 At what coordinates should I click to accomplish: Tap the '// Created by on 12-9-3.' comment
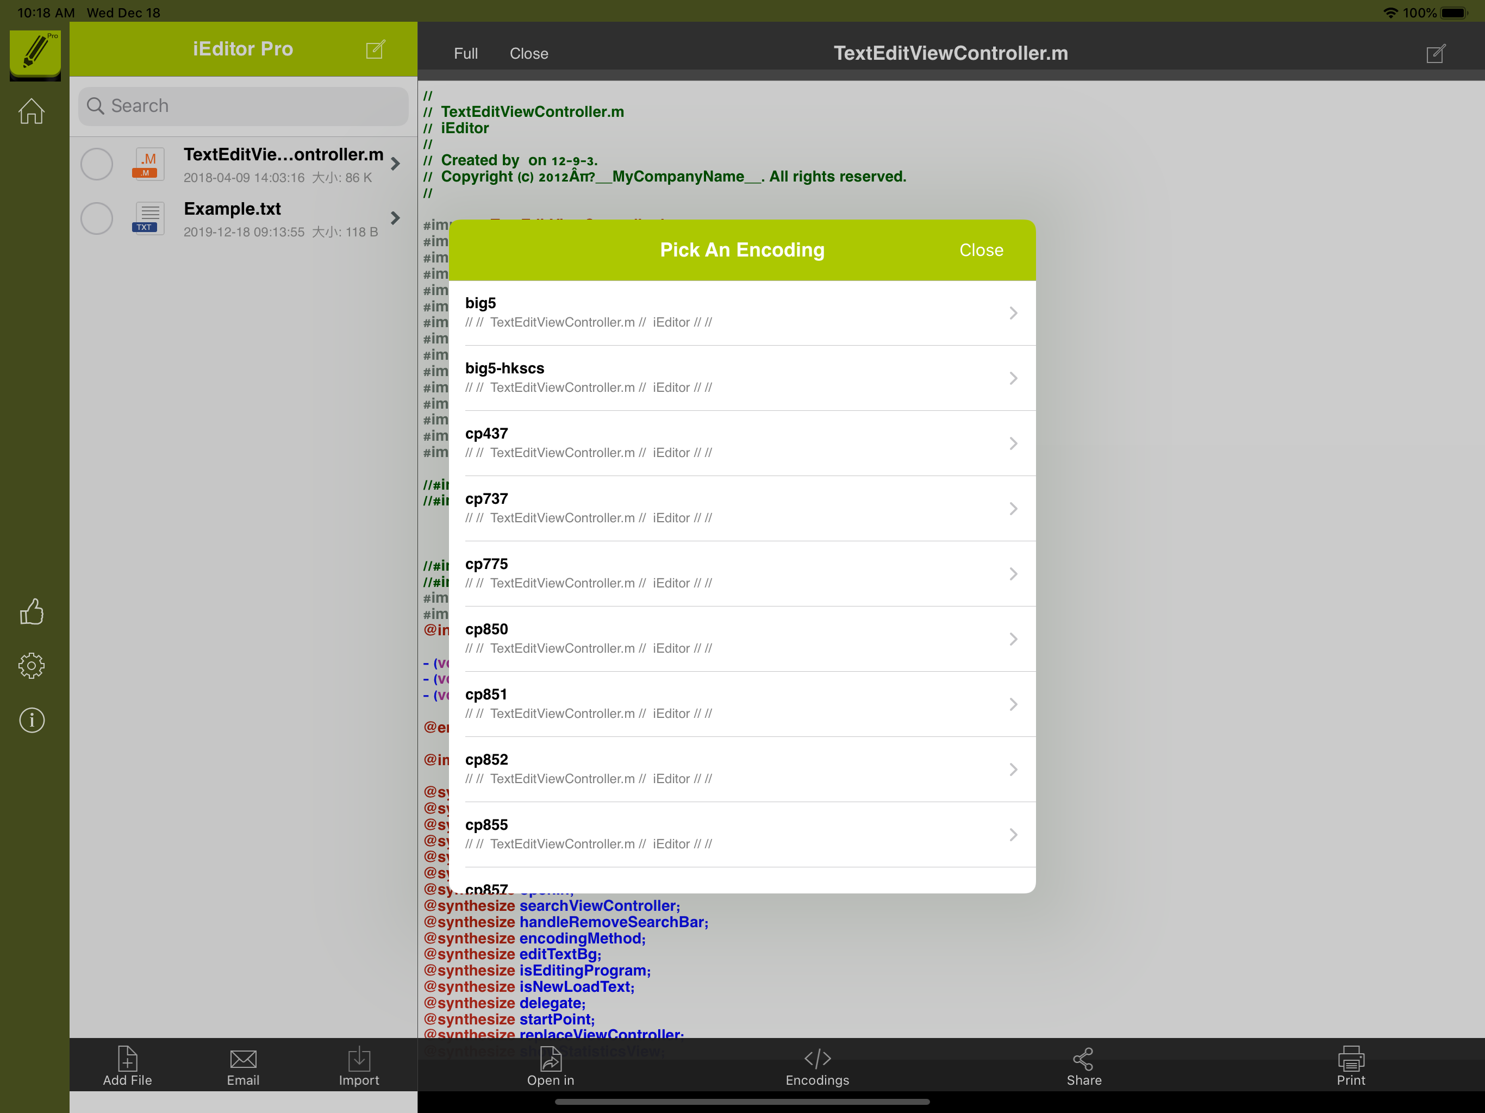pyautogui.click(x=510, y=160)
